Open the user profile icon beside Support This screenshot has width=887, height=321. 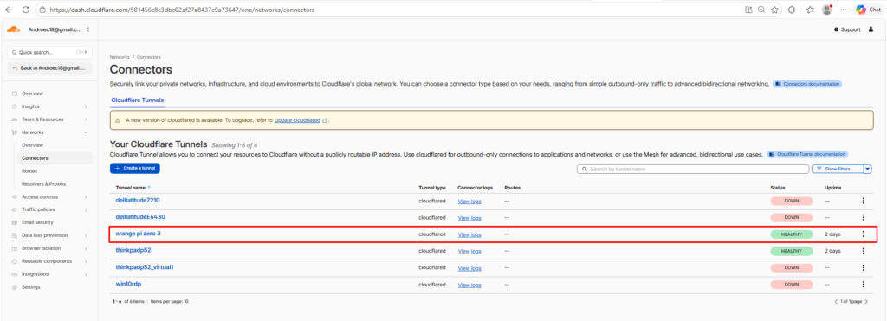click(871, 29)
